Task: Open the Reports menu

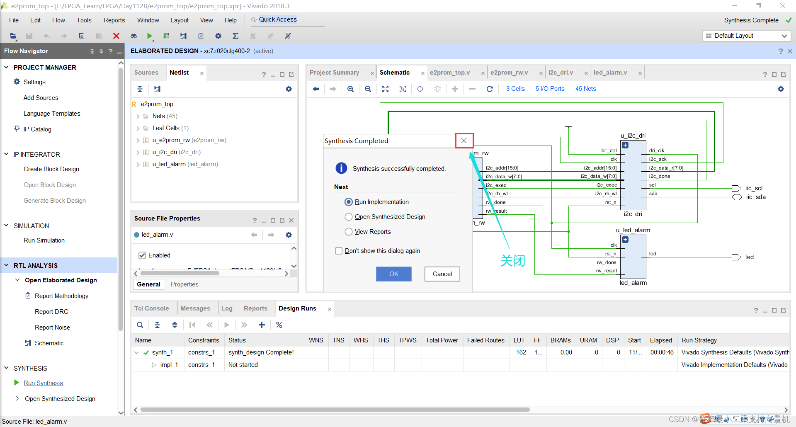Action: 114,20
